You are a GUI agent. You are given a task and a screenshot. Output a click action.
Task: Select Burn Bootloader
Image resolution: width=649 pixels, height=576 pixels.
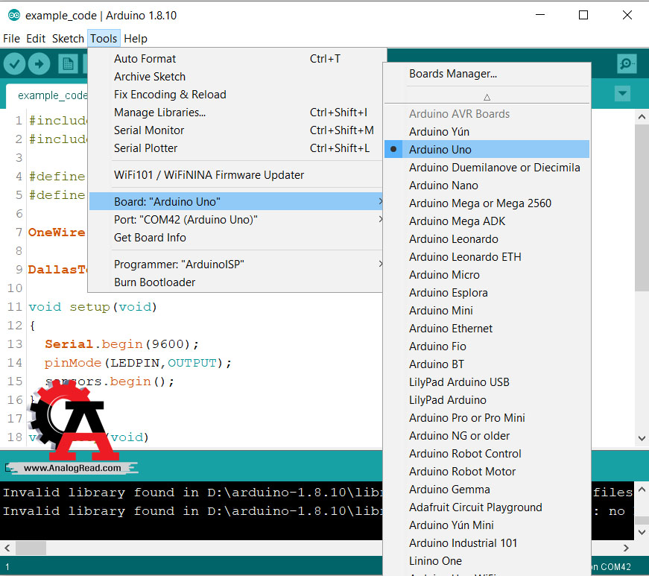click(235, 282)
